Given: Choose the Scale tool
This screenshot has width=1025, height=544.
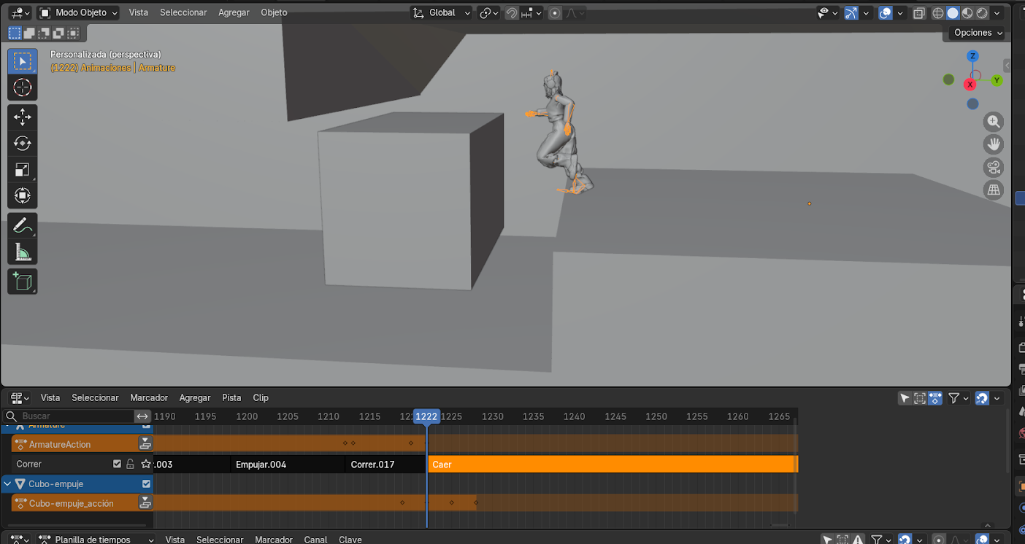Looking at the screenshot, I should click(22, 170).
